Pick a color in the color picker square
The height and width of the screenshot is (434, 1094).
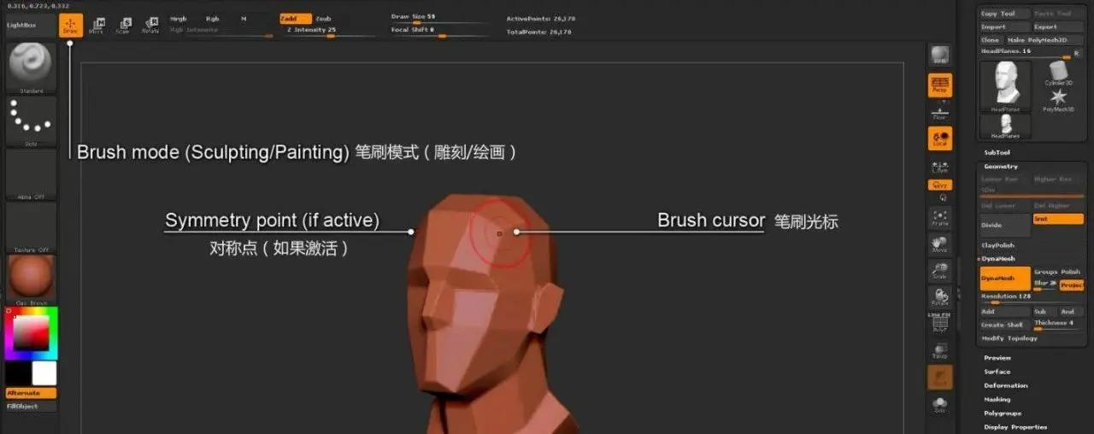31,333
